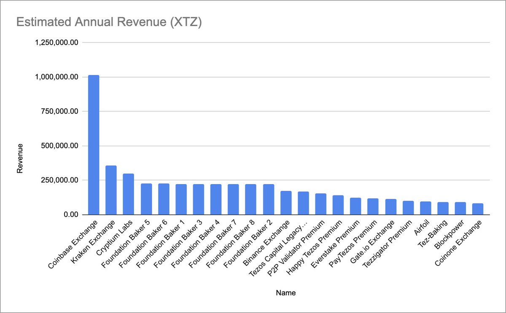Click the 250,000.00 axis label
This screenshot has width=506, height=313.
[59, 180]
